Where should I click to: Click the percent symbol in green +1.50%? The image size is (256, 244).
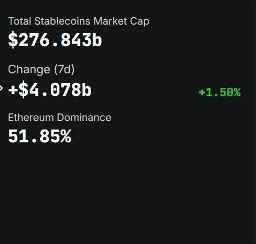point(237,93)
